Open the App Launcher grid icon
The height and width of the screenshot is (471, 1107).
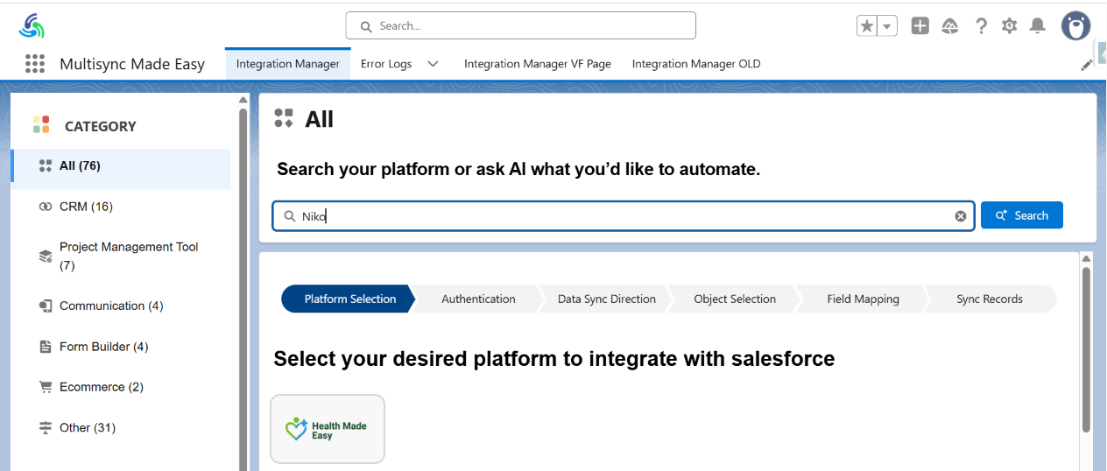34,64
